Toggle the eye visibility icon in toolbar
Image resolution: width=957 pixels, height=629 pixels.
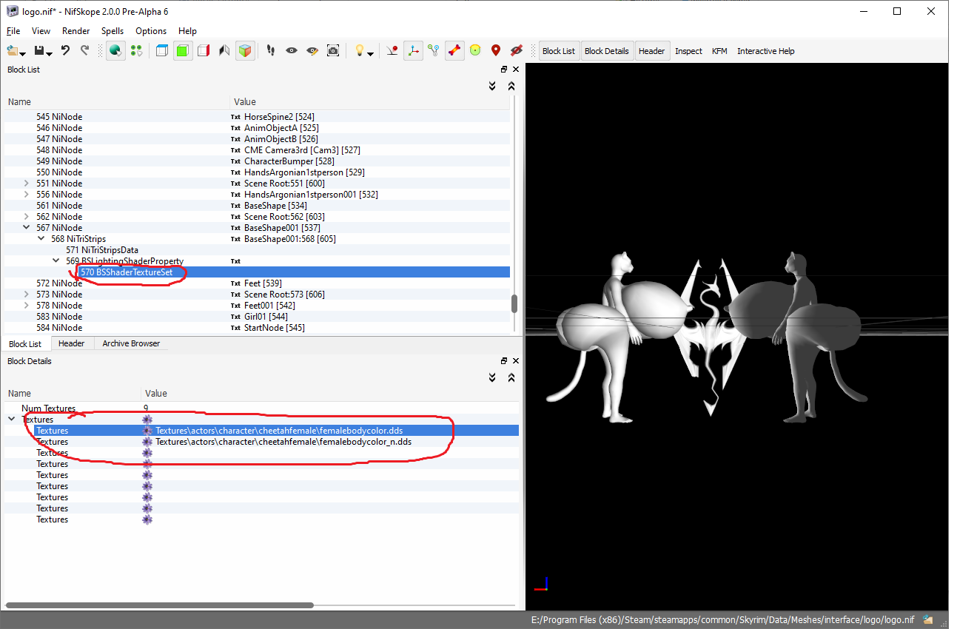click(292, 51)
